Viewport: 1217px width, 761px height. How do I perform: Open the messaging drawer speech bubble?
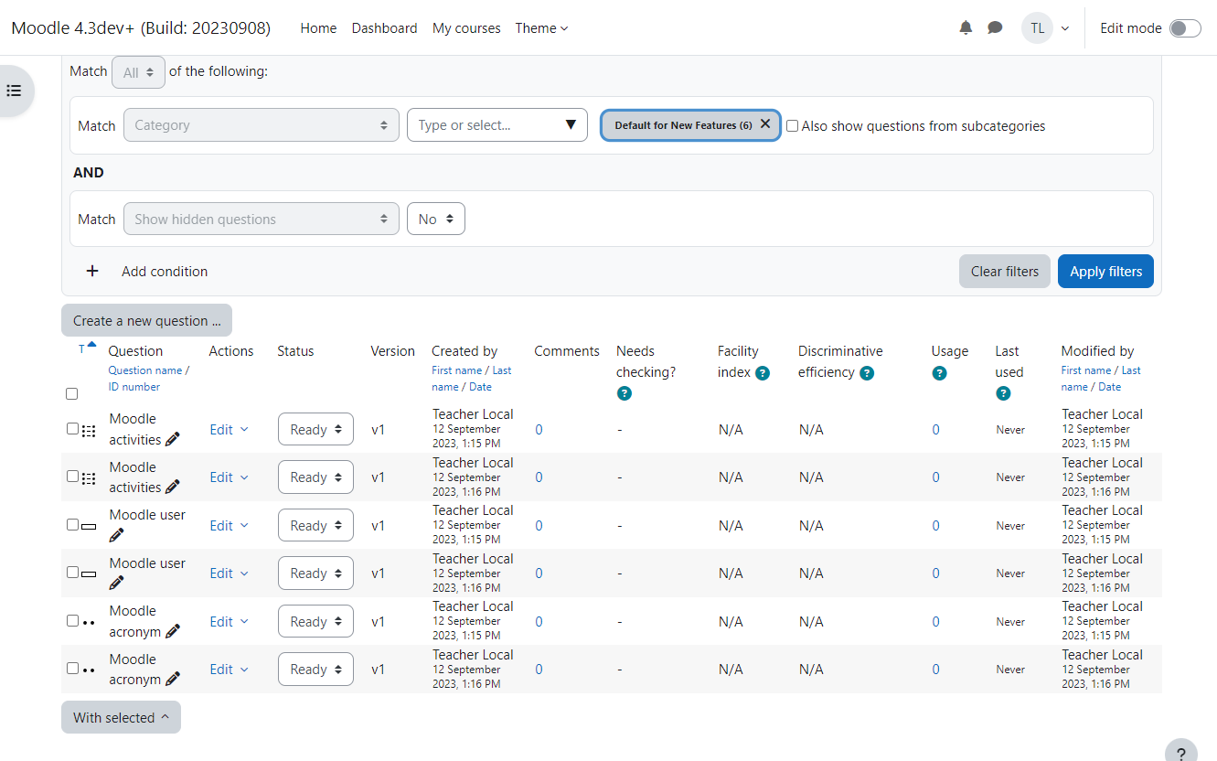tap(995, 28)
